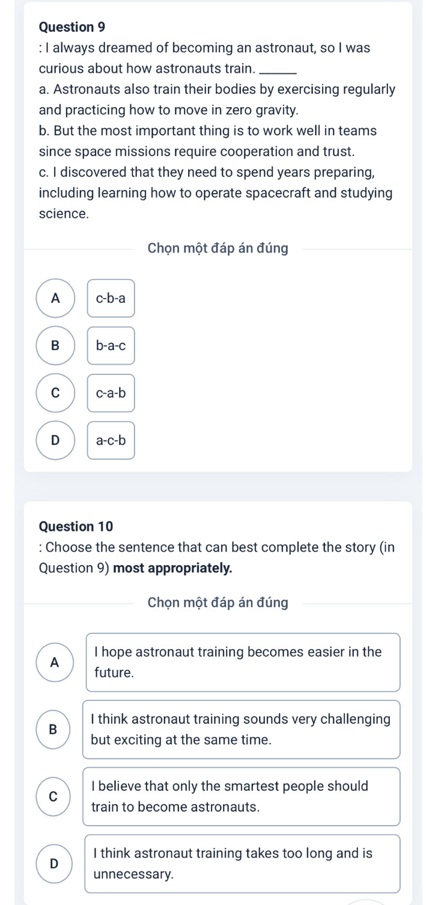This screenshot has width=435, height=905.
Task: Pick answer 'takes too long and is unnecessary'
Action: [242, 864]
